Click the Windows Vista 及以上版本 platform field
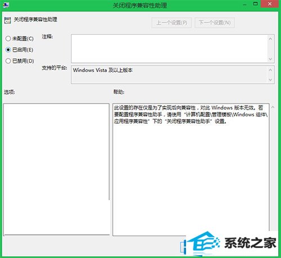281x258 pixels. click(169, 75)
